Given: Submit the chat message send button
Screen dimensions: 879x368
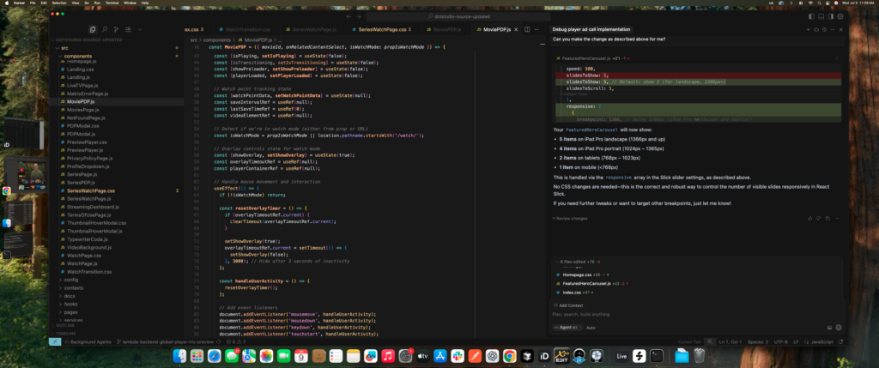Looking at the screenshot, I should (x=839, y=328).
